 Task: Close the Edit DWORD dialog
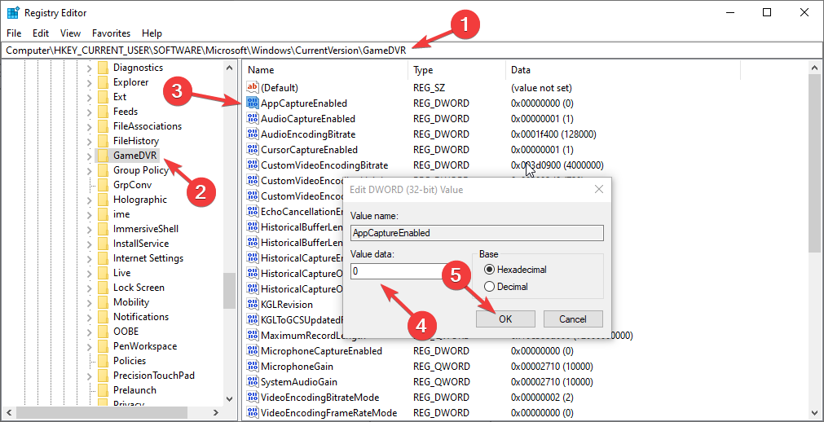[x=598, y=190]
